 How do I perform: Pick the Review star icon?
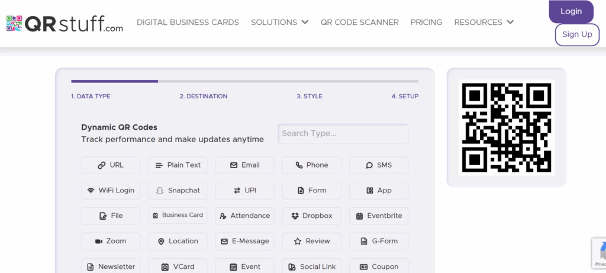point(298,241)
